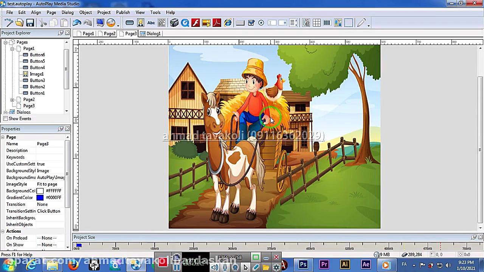Insert a Grid object
Image resolution: width=484 pixels, height=272 pixels.
317,23
